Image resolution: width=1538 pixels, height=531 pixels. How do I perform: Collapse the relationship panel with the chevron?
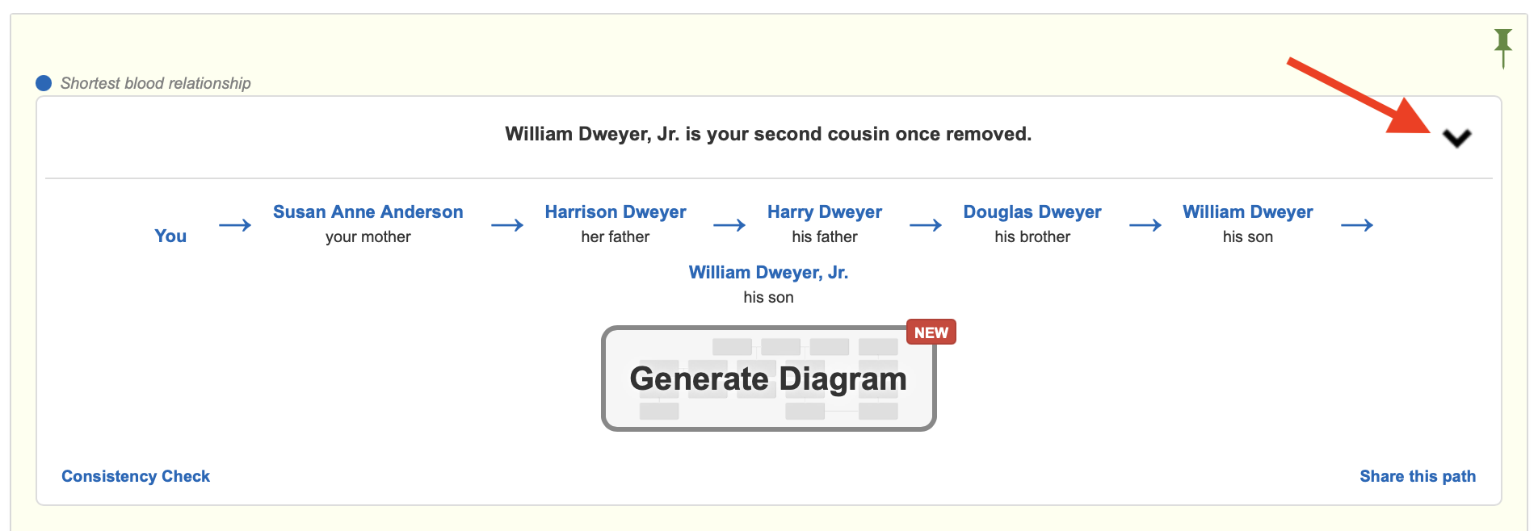pos(1456,139)
